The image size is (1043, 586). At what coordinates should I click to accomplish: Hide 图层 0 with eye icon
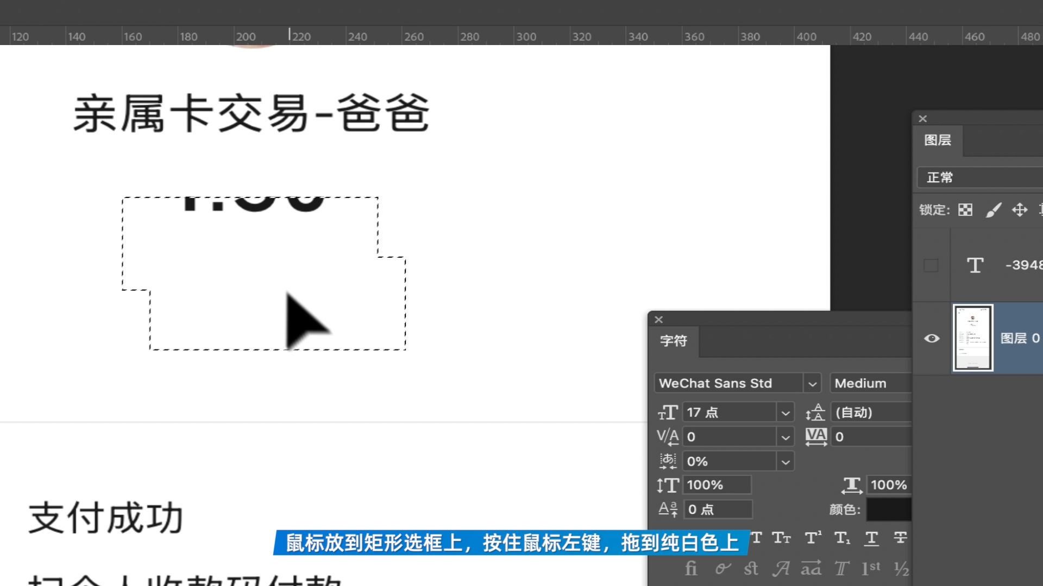932,338
